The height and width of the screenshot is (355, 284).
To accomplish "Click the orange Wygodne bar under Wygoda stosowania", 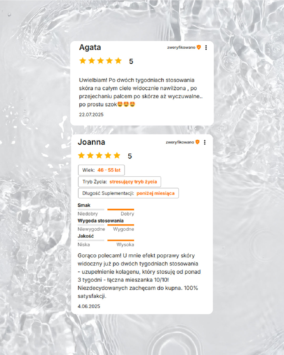I will tap(121, 225).
